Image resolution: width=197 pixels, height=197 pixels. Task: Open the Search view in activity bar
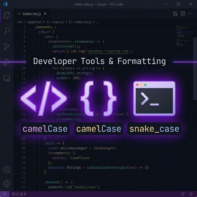(6, 30)
